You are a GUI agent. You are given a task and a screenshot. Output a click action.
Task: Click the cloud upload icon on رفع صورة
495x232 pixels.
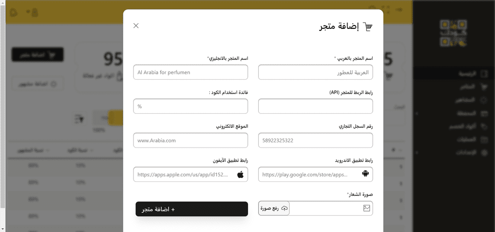pyautogui.click(x=284, y=208)
